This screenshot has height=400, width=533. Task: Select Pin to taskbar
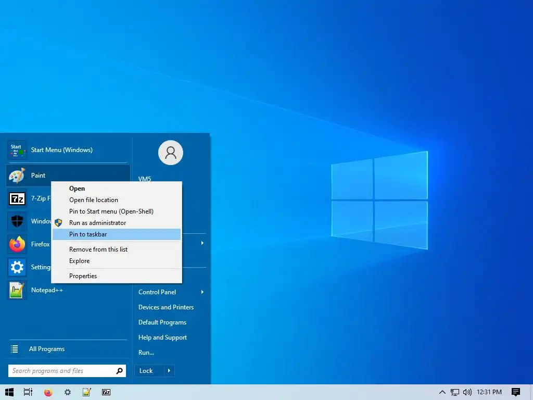(x=117, y=234)
